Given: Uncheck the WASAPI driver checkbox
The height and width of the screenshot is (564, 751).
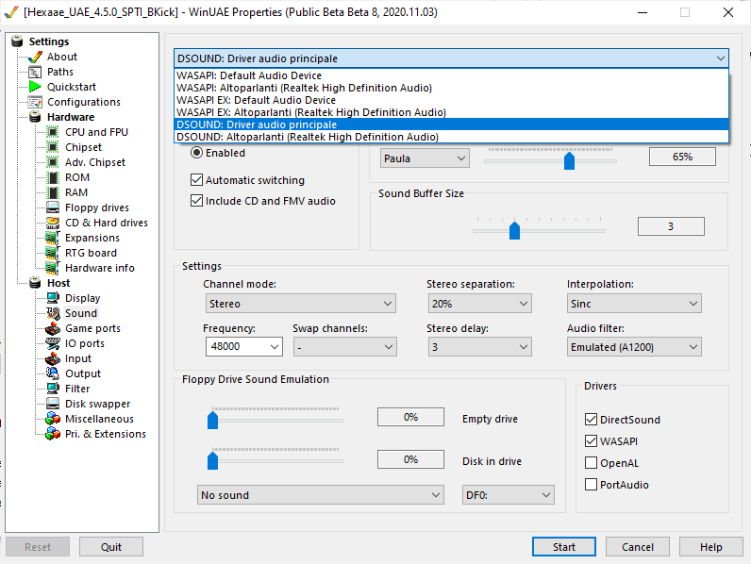Looking at the screenshot, I should click(591, 441).
